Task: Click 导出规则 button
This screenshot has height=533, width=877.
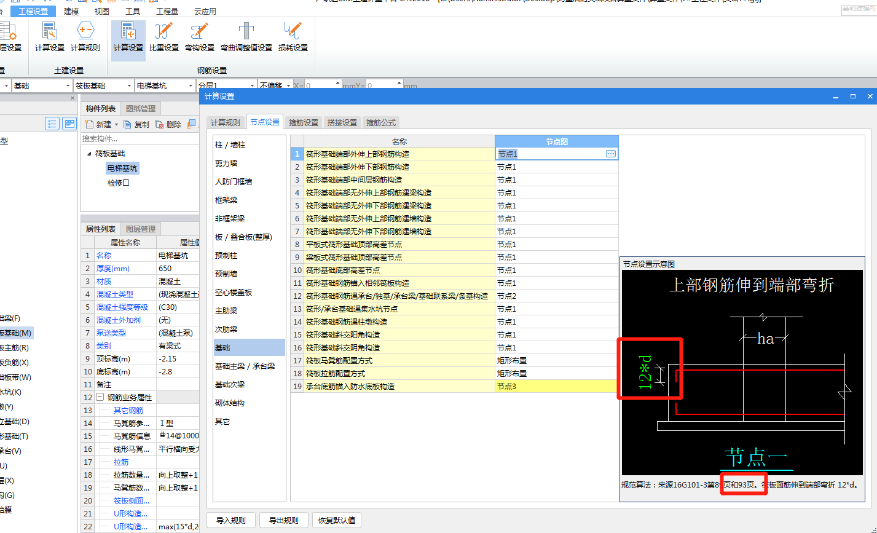Action: coord(284,520)
